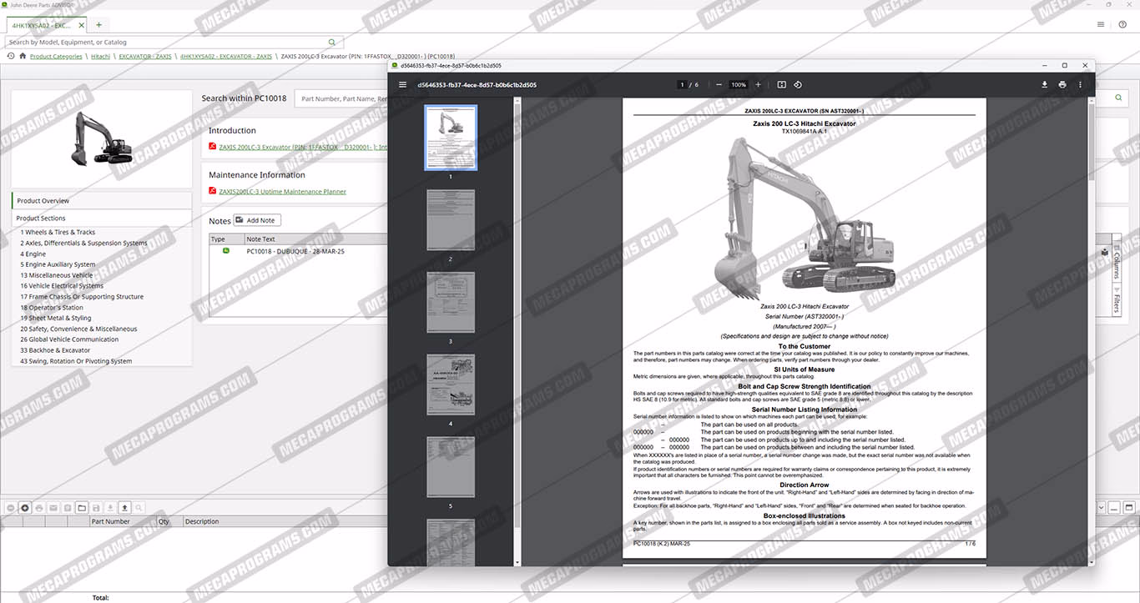Open PDF viewer more actions menu

(1080, 84)
